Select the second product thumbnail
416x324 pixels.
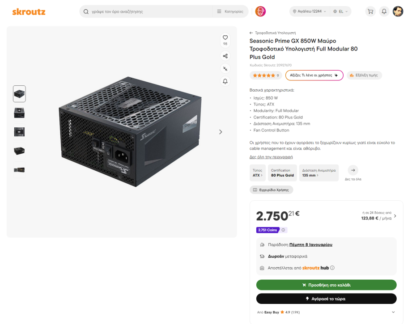pyautogui.click(x=19, y=113)
